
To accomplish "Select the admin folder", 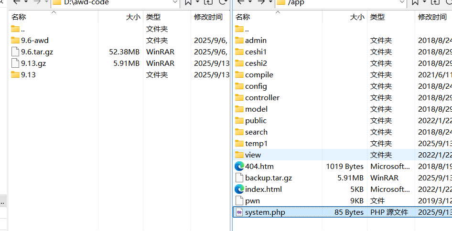I will (256, 40).
